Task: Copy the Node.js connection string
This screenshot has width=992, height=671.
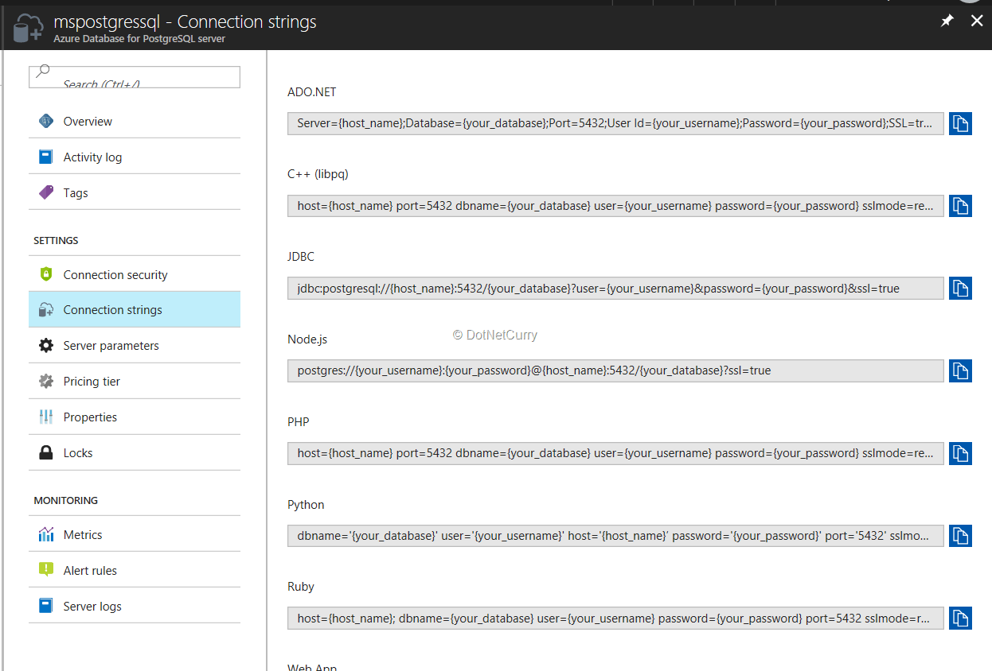Action: pos(960,370)
